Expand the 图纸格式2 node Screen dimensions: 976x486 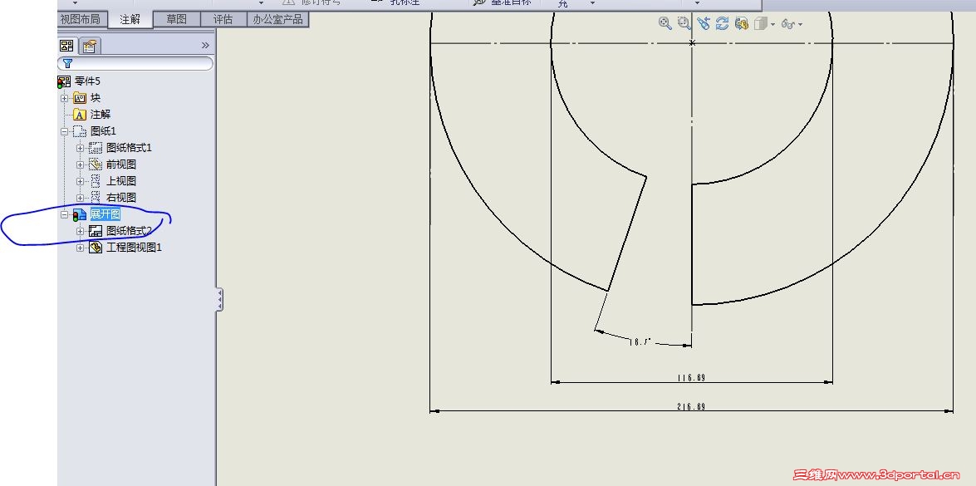(x=80, y=231)
